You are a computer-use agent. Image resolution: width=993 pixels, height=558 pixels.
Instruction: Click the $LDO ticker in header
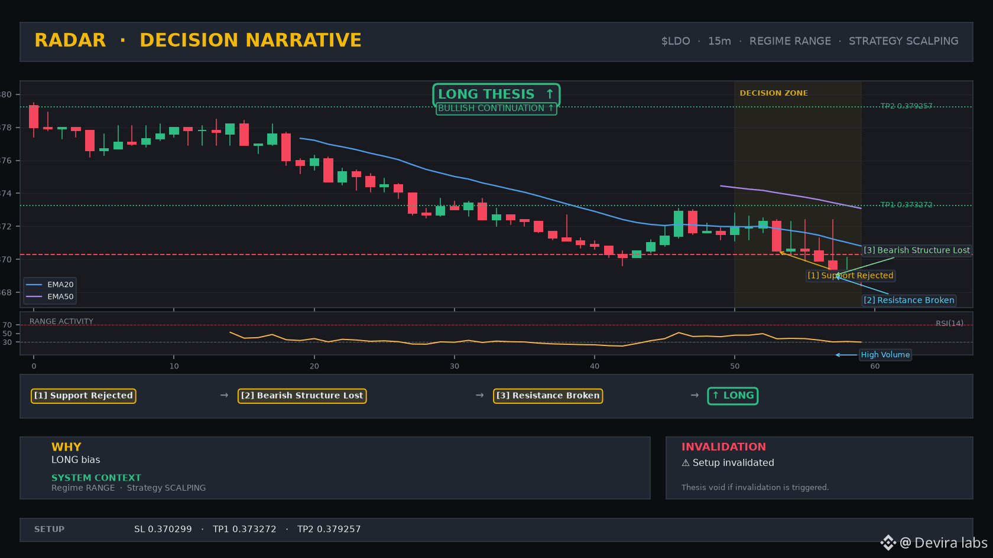click(x=676, y=41)
